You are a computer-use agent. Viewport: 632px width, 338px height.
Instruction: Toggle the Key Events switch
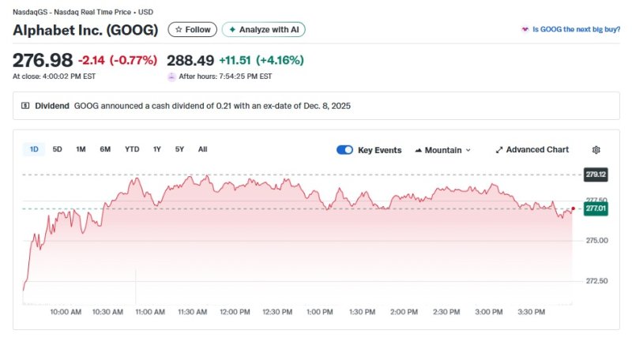[x=344, y=150]
